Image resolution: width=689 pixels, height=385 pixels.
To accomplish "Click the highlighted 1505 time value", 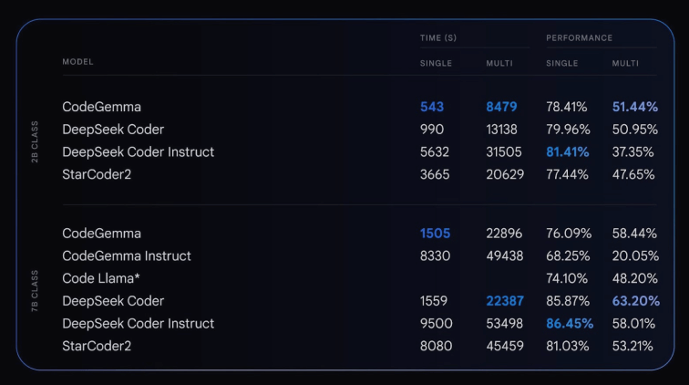I will click(x=435, y=234).
